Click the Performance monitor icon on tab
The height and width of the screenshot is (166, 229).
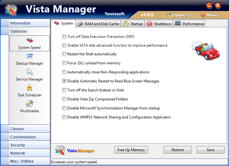178,23
